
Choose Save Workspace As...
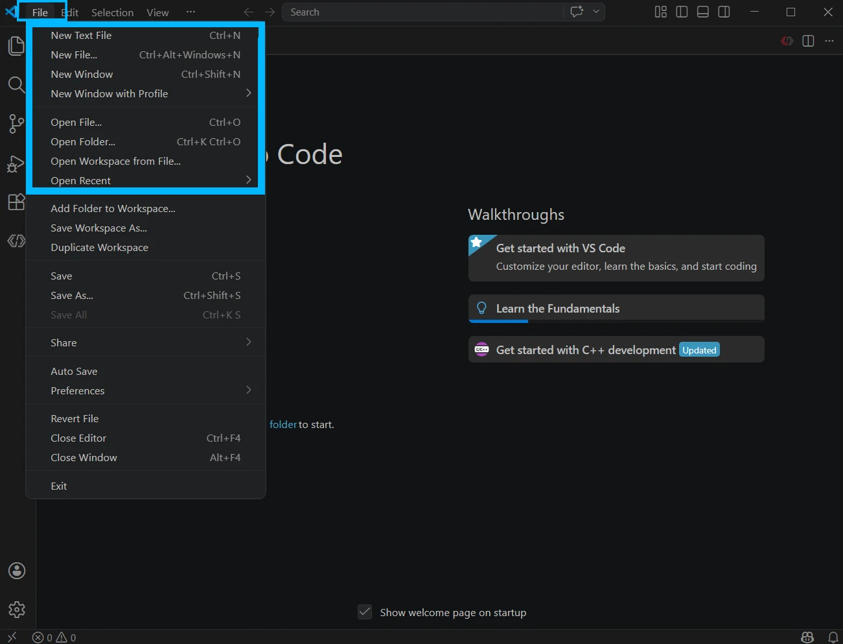[x=146, y=228]
